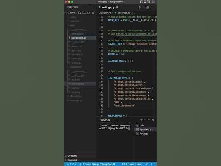This screenshot has height=166, width=221.
Task: Click EXPLORER panel title
Action: coord(73,7)
